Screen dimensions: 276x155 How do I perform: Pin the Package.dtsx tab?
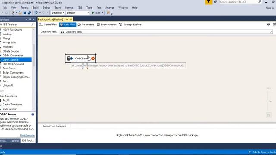[67, 19]
